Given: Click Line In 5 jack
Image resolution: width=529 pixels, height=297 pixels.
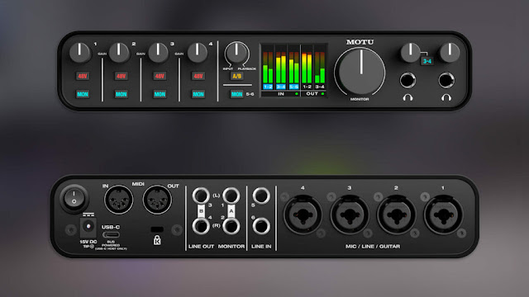Looking at the screenshot, I should (261, 196).
